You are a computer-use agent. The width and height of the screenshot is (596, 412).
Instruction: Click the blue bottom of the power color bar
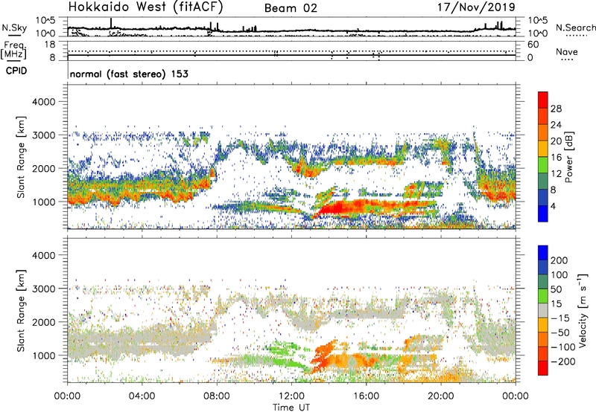[x=543, y=213]
